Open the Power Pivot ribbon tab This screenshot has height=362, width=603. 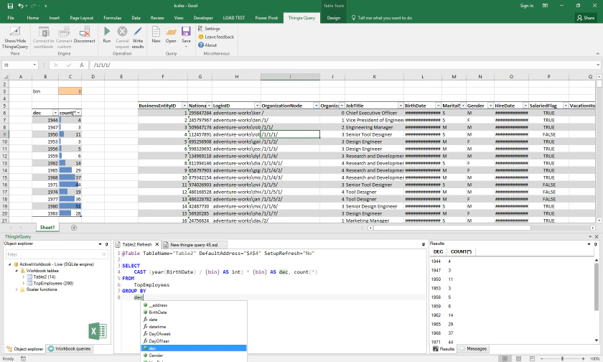(x=267, y=17)
